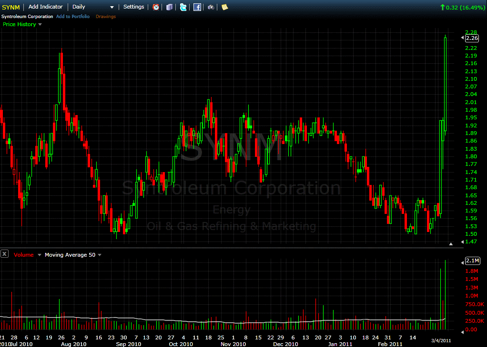487x347 pixels.
Task: Click the Syntroleum Corporation name
Action: pos(27,17)
